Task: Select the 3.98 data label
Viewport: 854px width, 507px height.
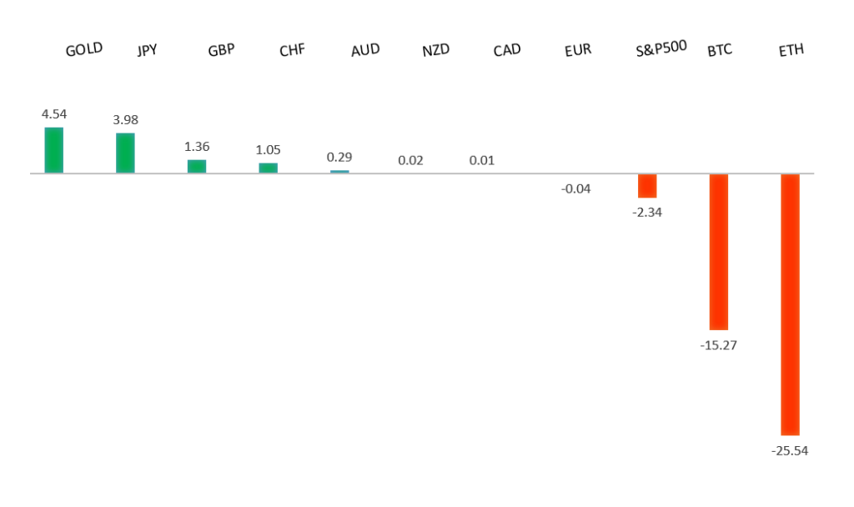Action: (125, 119)
